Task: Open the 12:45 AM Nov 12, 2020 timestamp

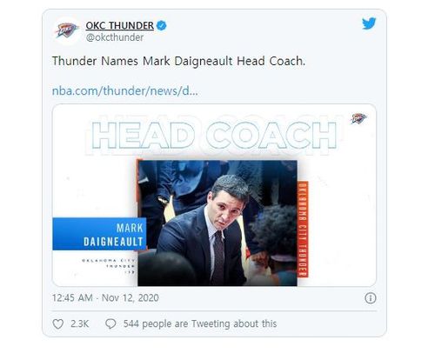Action: click(105, 298)
